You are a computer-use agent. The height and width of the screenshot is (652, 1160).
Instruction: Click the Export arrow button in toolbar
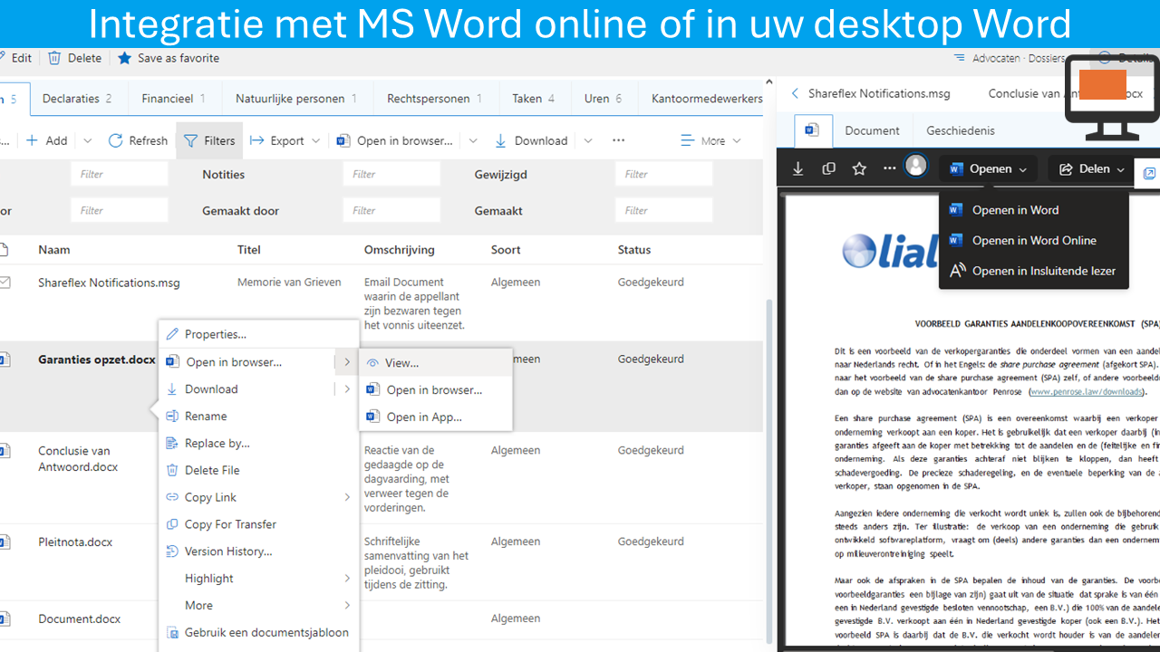point(277,140)
